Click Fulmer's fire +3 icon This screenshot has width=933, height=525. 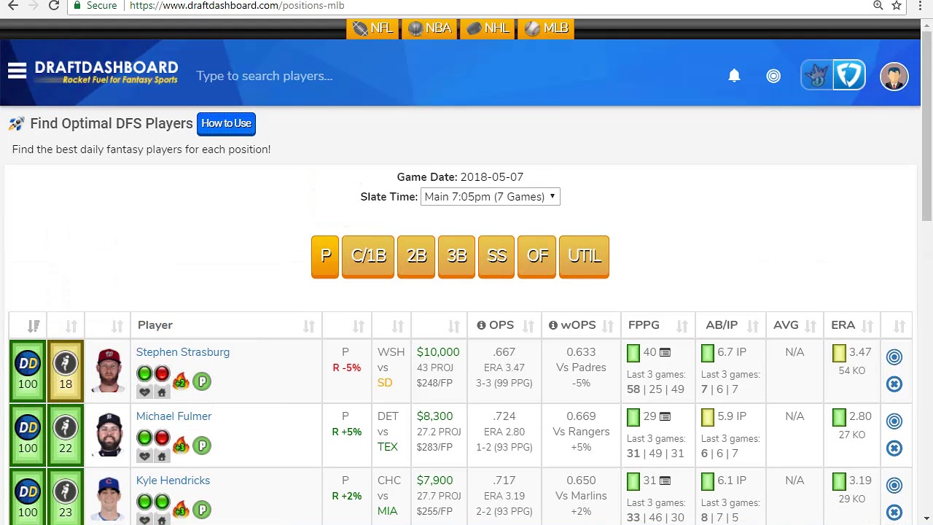(x=181, y=445)
